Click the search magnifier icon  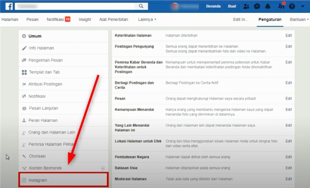point(141,6)
